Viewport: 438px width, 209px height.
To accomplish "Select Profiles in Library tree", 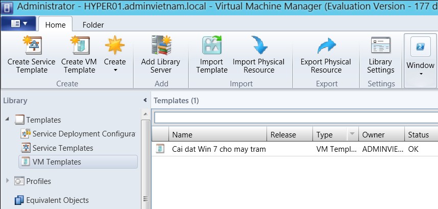I will (x=39, y=181).
